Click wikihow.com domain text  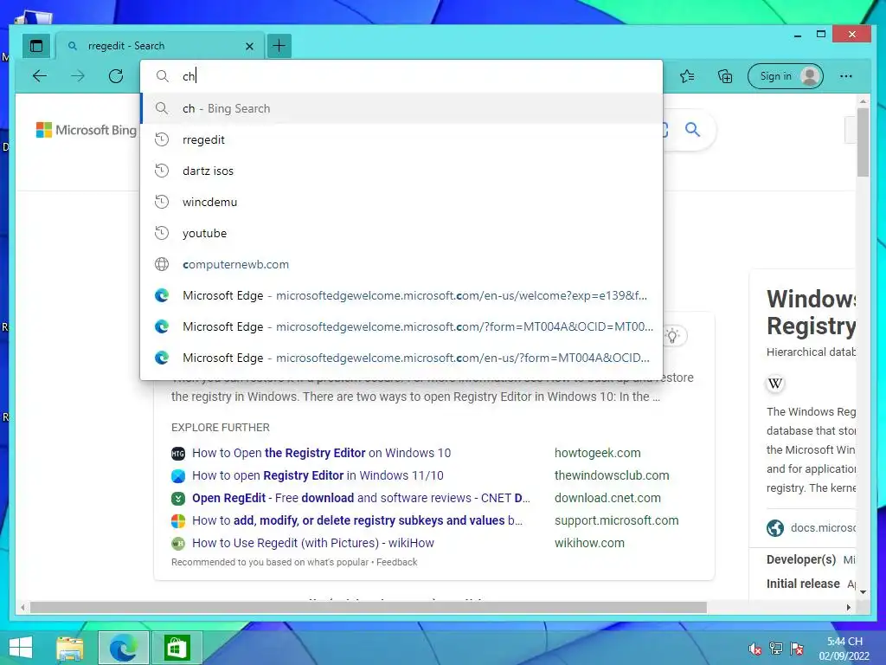(589, 543)
